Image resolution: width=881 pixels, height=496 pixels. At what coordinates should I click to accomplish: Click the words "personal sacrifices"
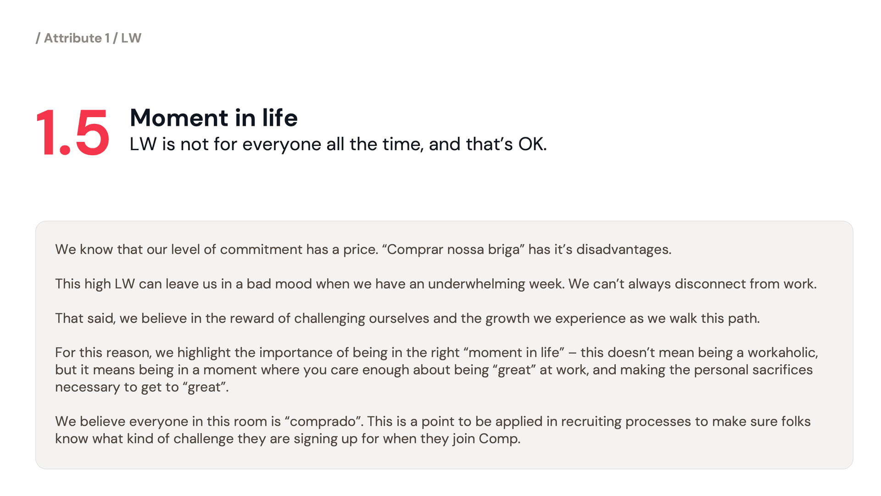753,370
